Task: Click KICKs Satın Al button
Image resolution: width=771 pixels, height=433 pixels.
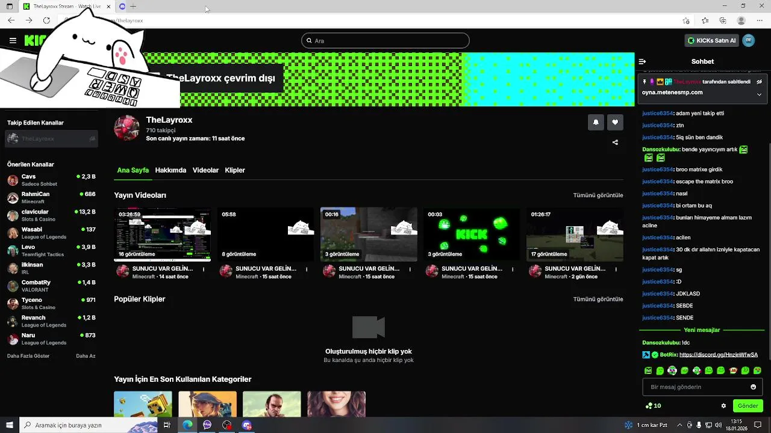Action: coord(711,40)
